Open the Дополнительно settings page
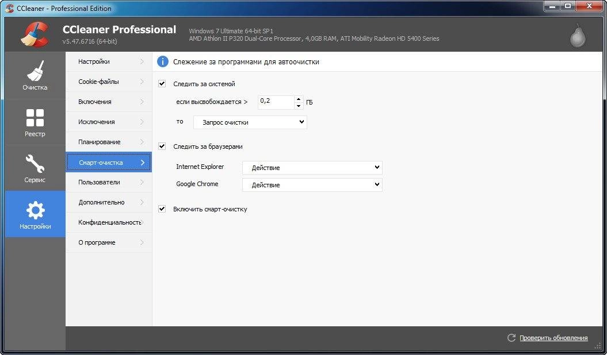 [109, 202]
